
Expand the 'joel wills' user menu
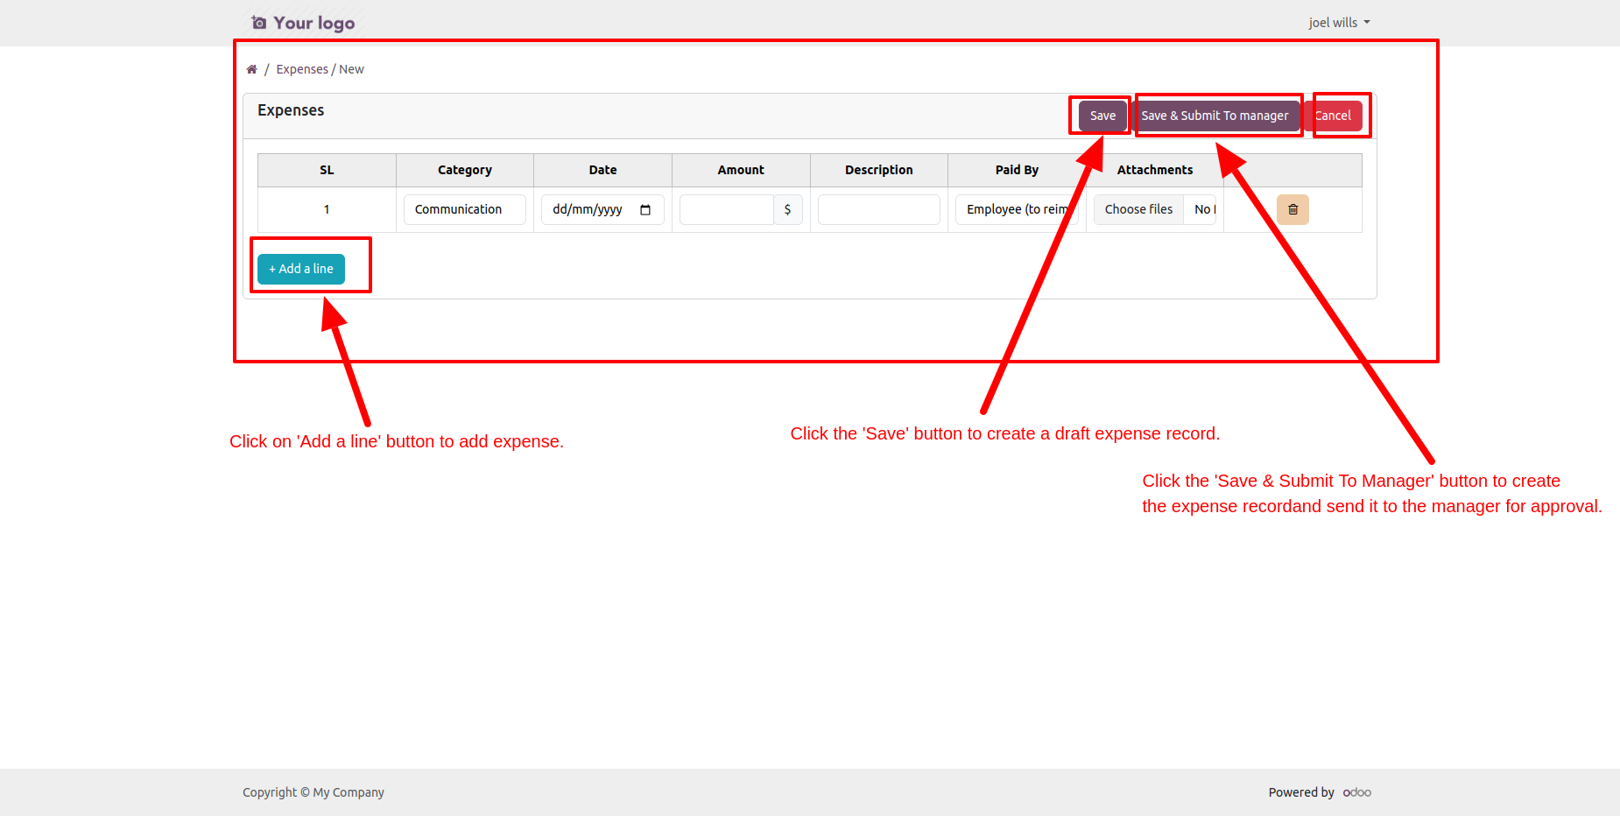point(1338,23)
